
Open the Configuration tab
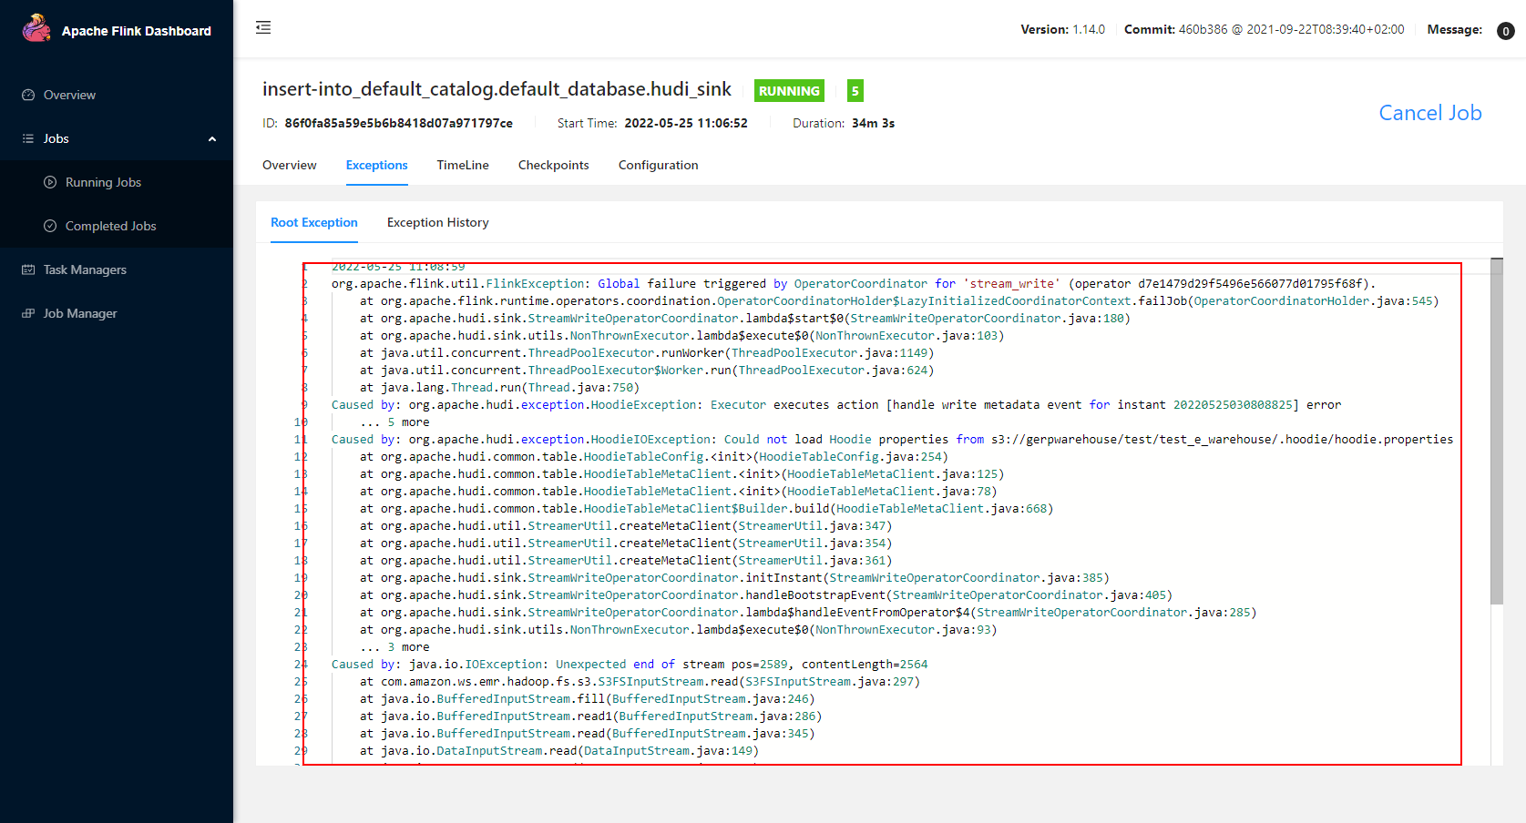coord(659,165)
